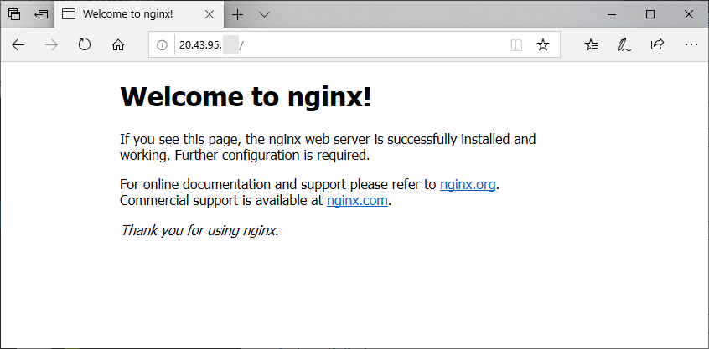709x349 pixels.
Task: Click the Thank you for using nginx text
Action: point(199,230)
